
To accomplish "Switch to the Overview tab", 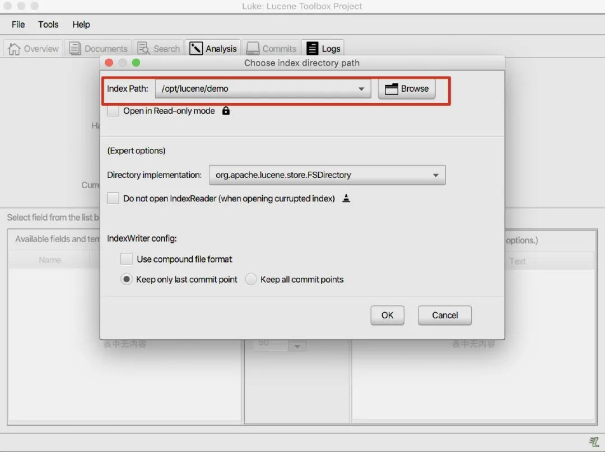I will coord(34,49).
